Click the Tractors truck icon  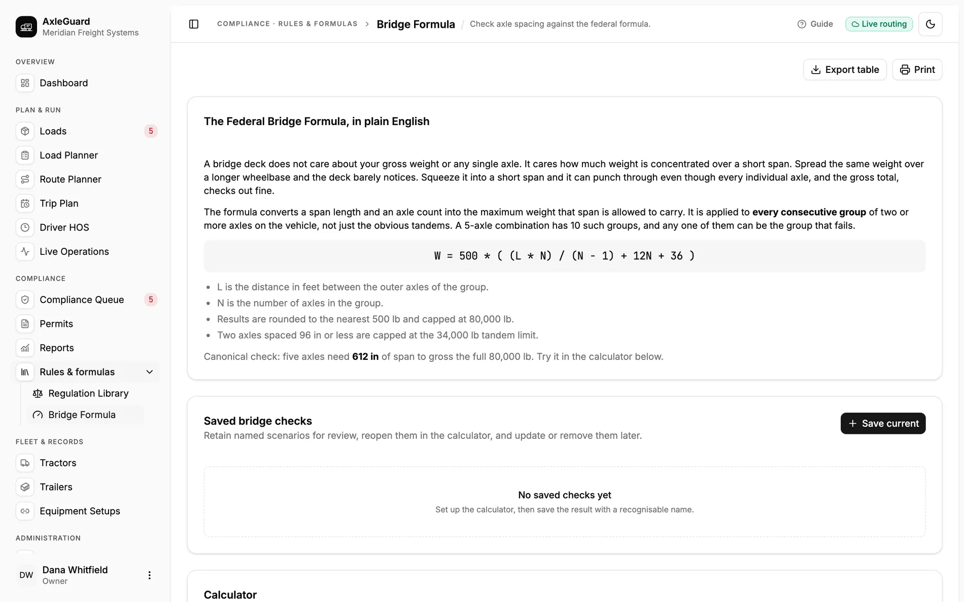tap(25, 463)
